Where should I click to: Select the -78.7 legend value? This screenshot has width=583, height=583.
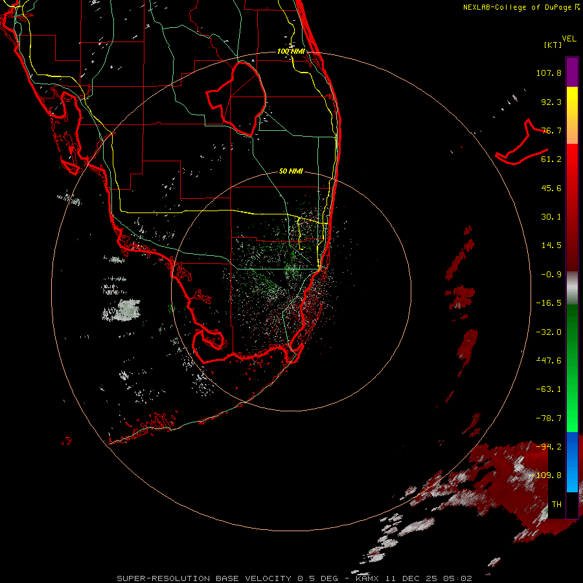(x=549, y=418)
